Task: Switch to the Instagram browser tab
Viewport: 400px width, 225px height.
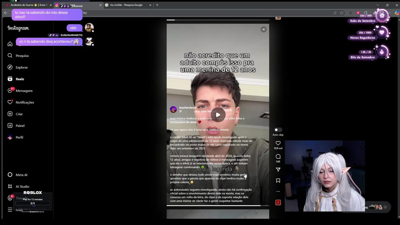Action: pos(78,5)
